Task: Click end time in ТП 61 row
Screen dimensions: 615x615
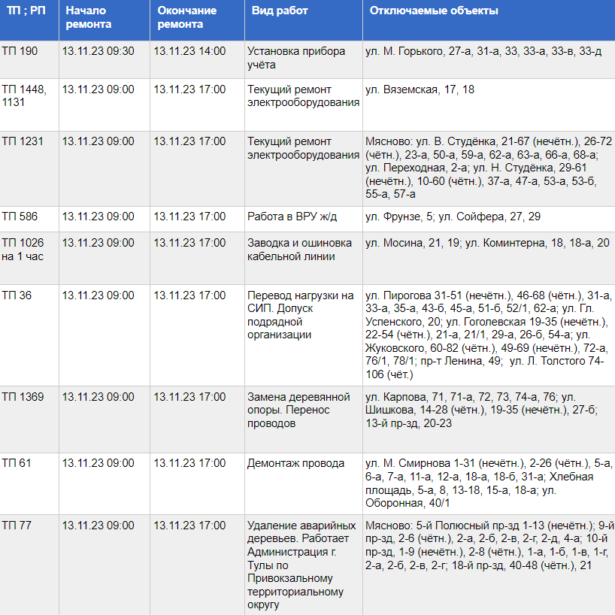Action: point(197,483)
